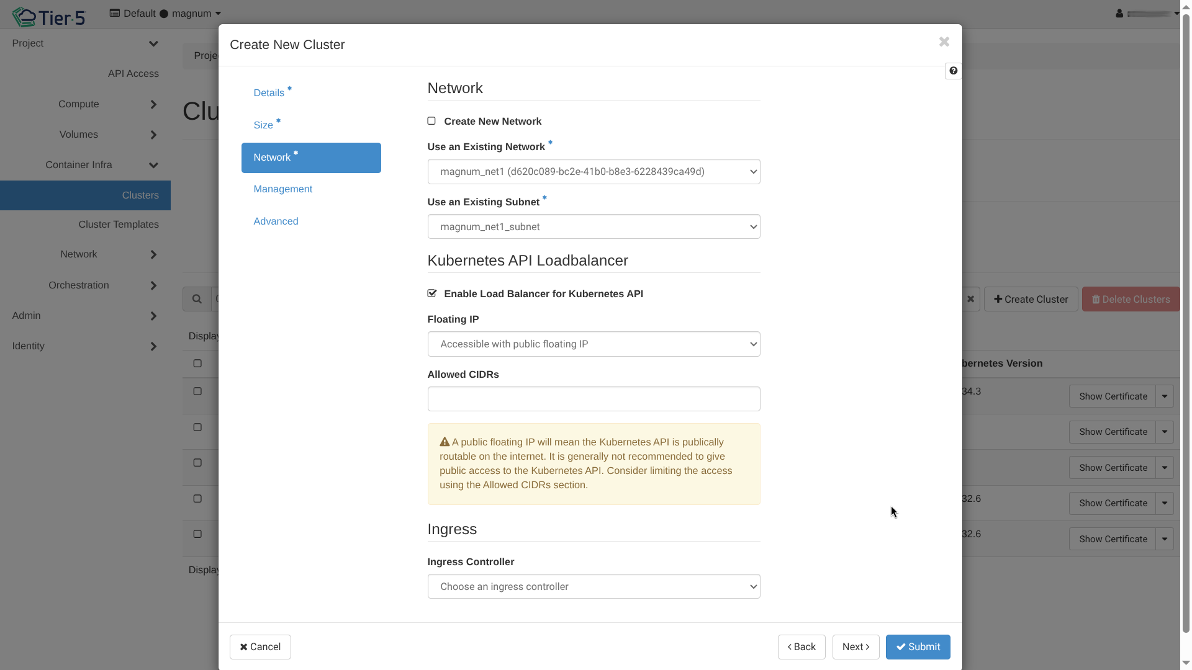The height and width of the screenshot is (670, 1192).
Task: Check Create New Network checkbox
Action: pyautogui.click(x=431, y=121)
